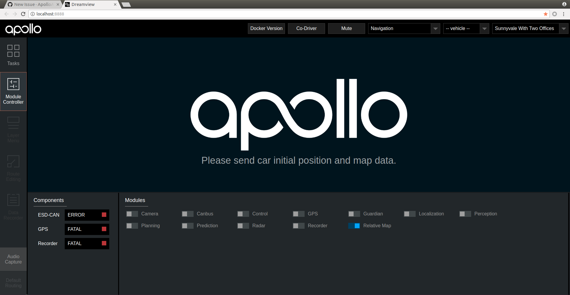The width and height of the screenshot is (570, 295).
Task: Open the Navigation mode dropdown
Action: click(404, 29)
